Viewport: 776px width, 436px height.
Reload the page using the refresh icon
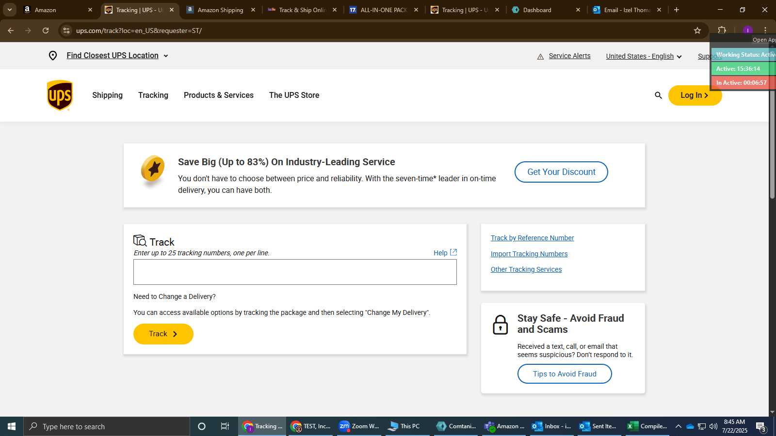(x=46, y=31)
